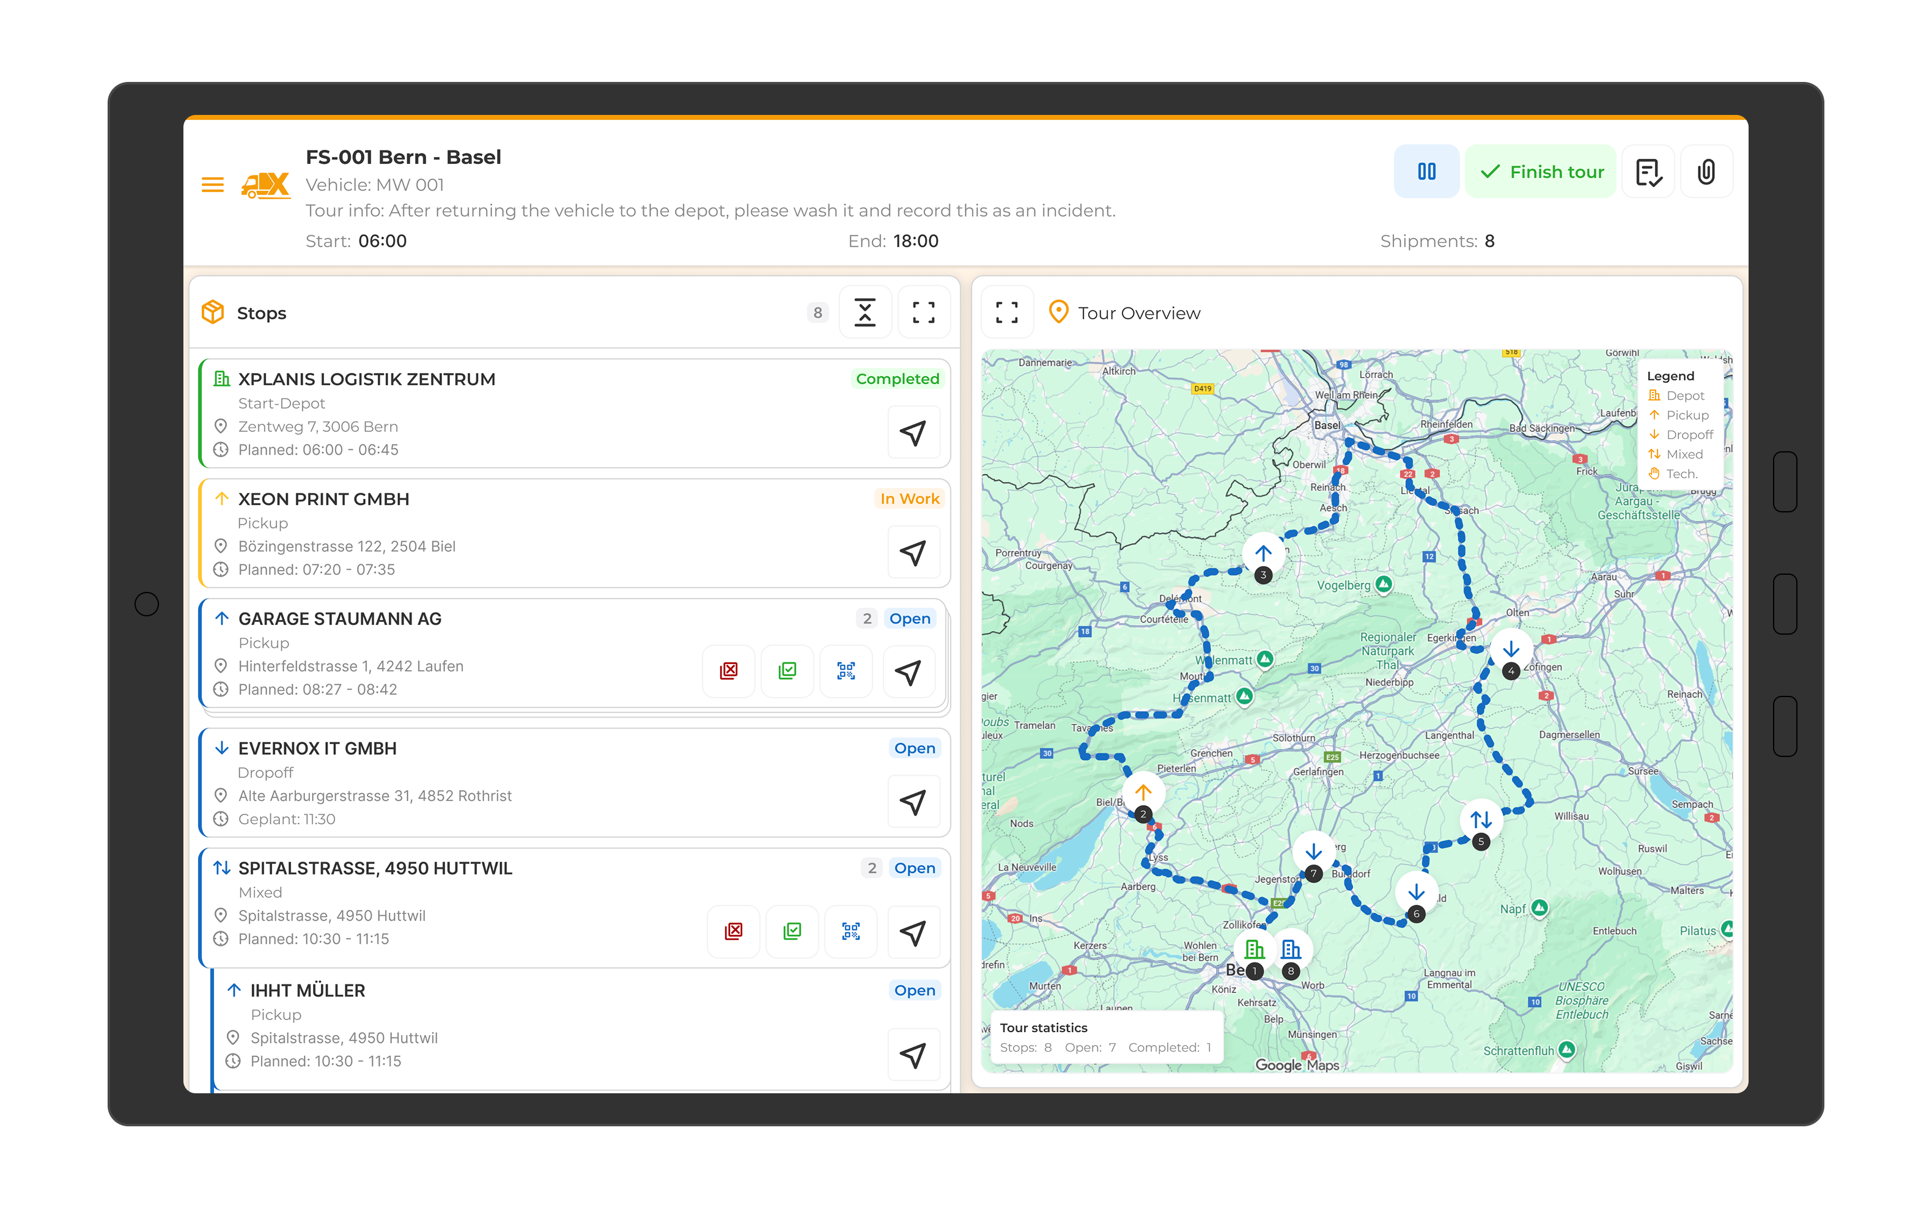Scan QR code at Spitalstrasse Huttwil
This screenshot has width=1932, height=1207.
point(850,932)
